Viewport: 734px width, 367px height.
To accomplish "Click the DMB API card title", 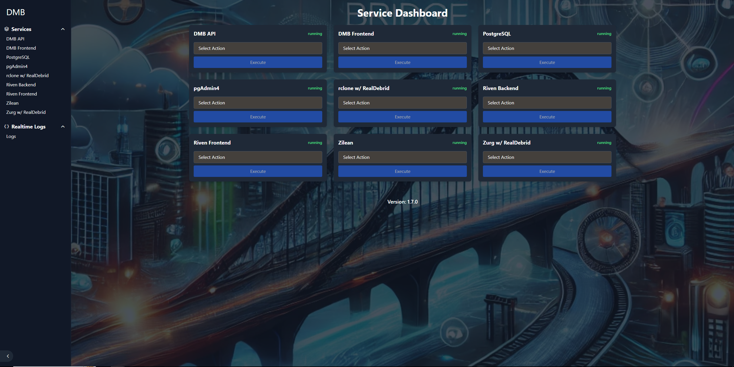I will click(x=204, y=34).
